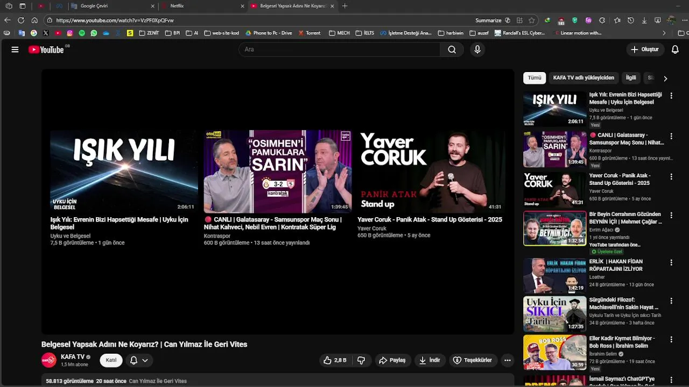The width and height of the screenshot is (689, 387).
Task: Open options menu for Yaver Coruk sidebar video
Action: 671,176
